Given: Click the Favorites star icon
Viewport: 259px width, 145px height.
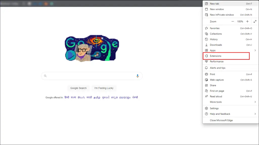Looking at the screenshot, I should click(x=206, y=28).
